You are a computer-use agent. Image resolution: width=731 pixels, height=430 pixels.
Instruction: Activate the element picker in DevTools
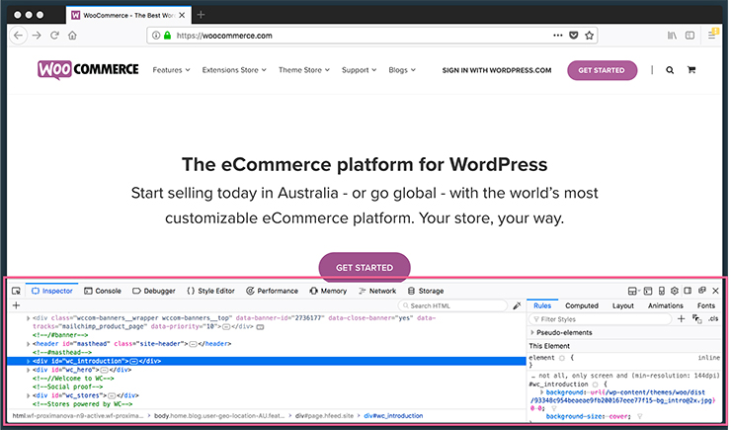pos(17,291)
